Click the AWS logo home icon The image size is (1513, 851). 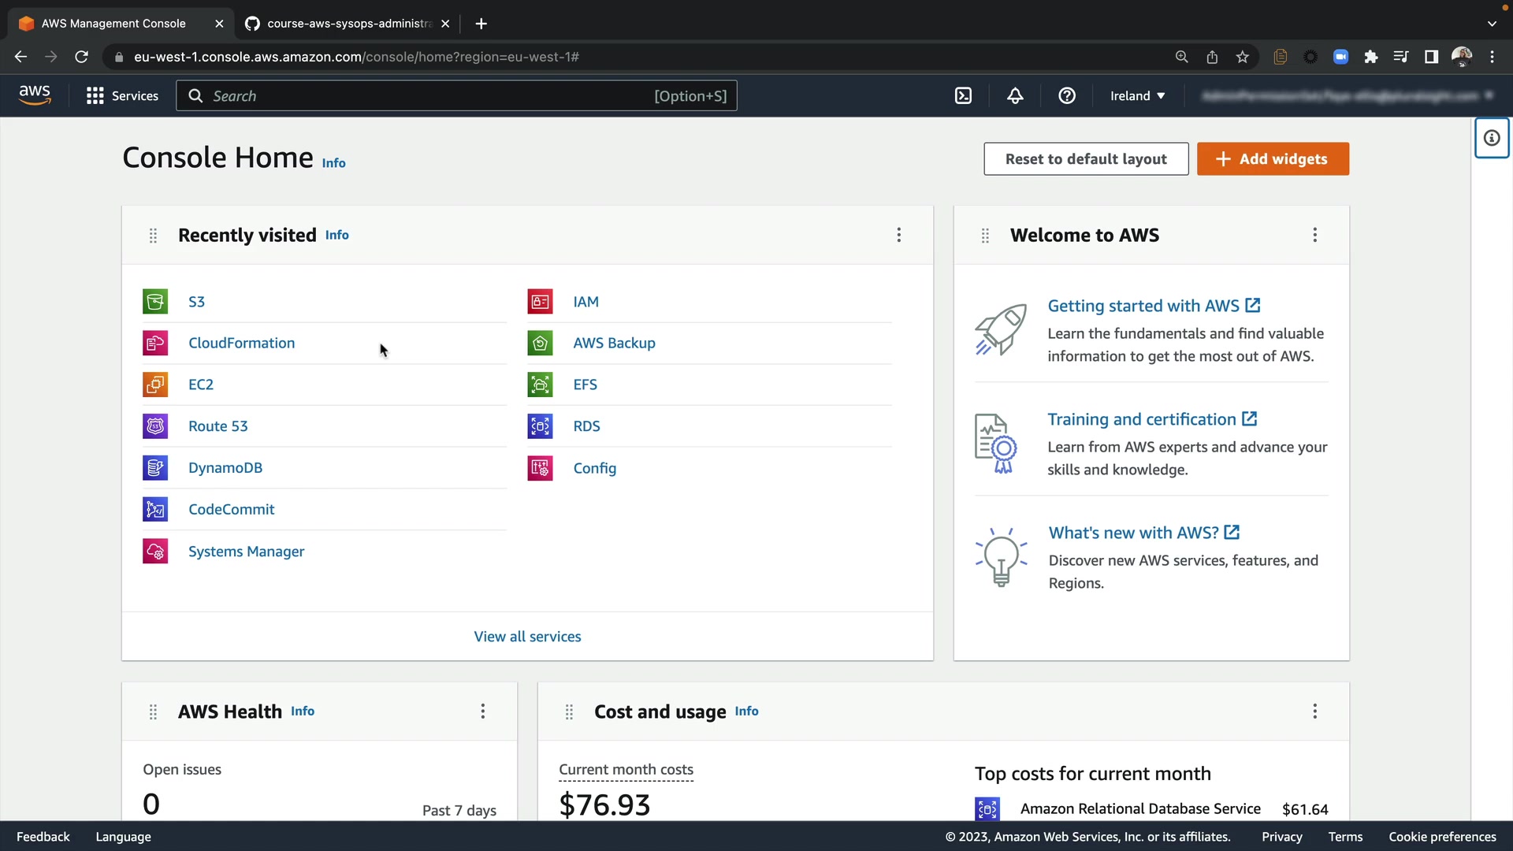[35, 95]
